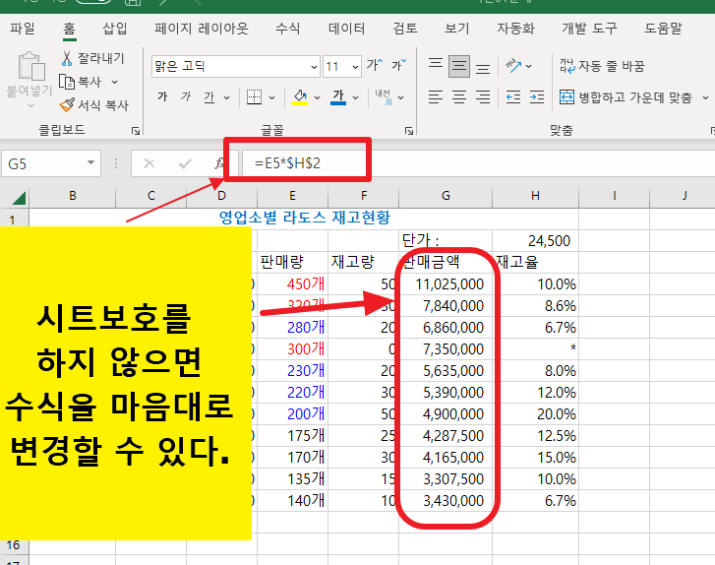The image size is (715, 565).
Task: Click the 20.0% stock rate cell
Action: (535, 414)
